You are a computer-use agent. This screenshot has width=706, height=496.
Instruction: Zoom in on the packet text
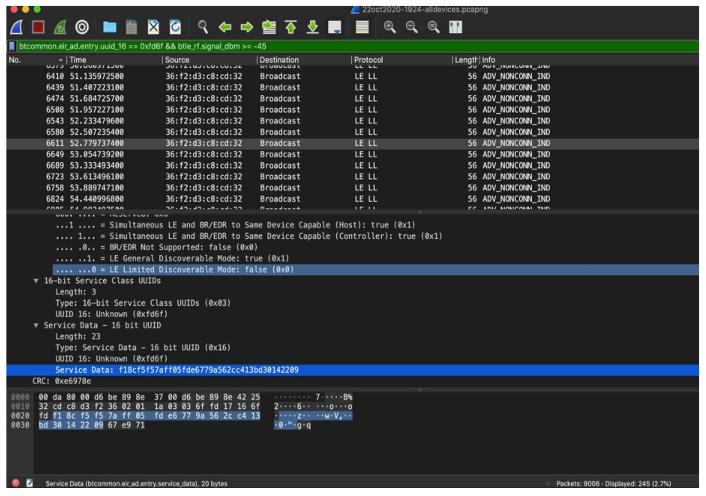pos(390,27)
